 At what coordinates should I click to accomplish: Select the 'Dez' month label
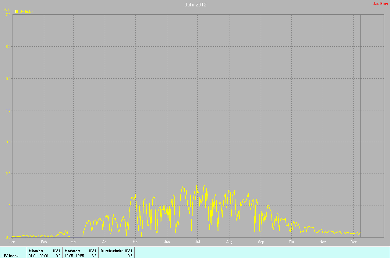pyautogui.click(x=353, y=242)
